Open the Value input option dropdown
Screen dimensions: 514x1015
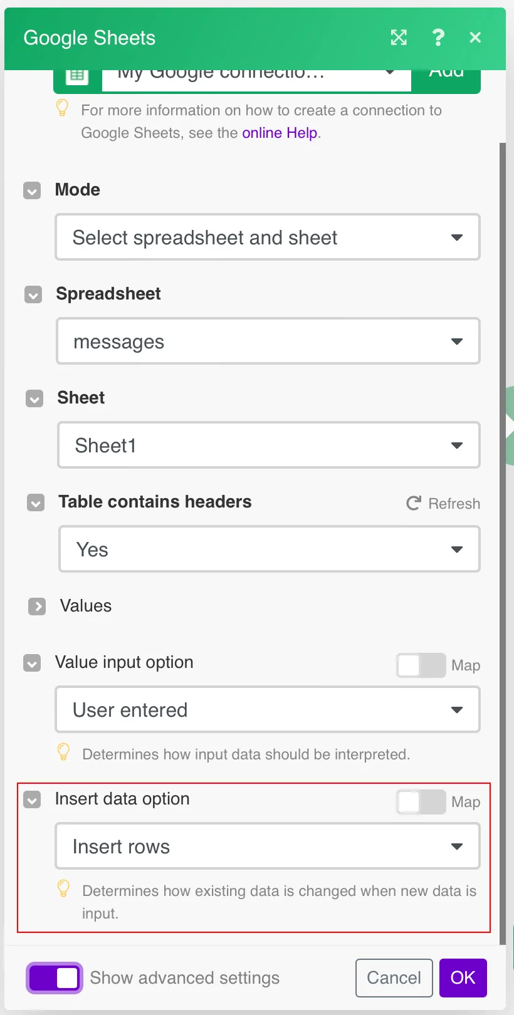[268, 710]
